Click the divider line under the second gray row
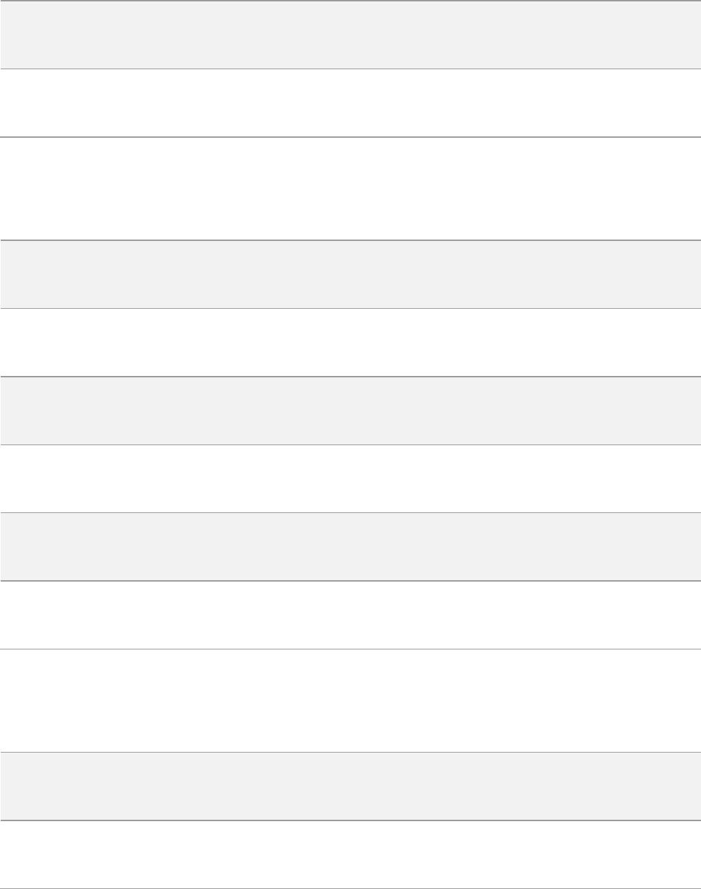The image size is (701, 889). coord(350,308)
